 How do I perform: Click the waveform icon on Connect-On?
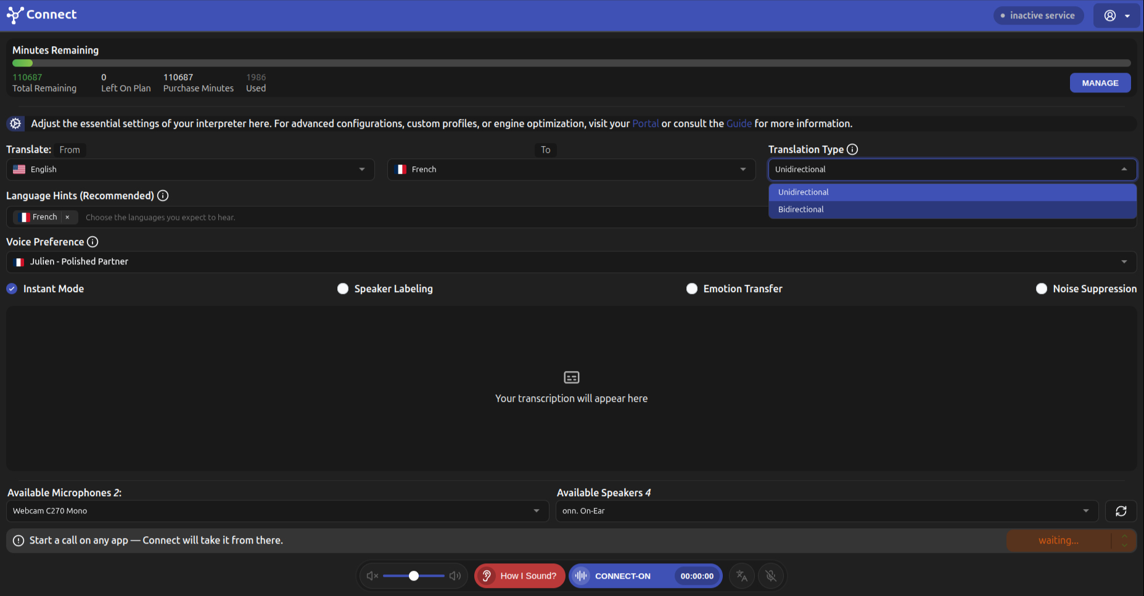point(581,576)
